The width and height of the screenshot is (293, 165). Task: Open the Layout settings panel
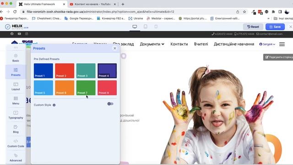pyautogui.click(x=16, y=86)
